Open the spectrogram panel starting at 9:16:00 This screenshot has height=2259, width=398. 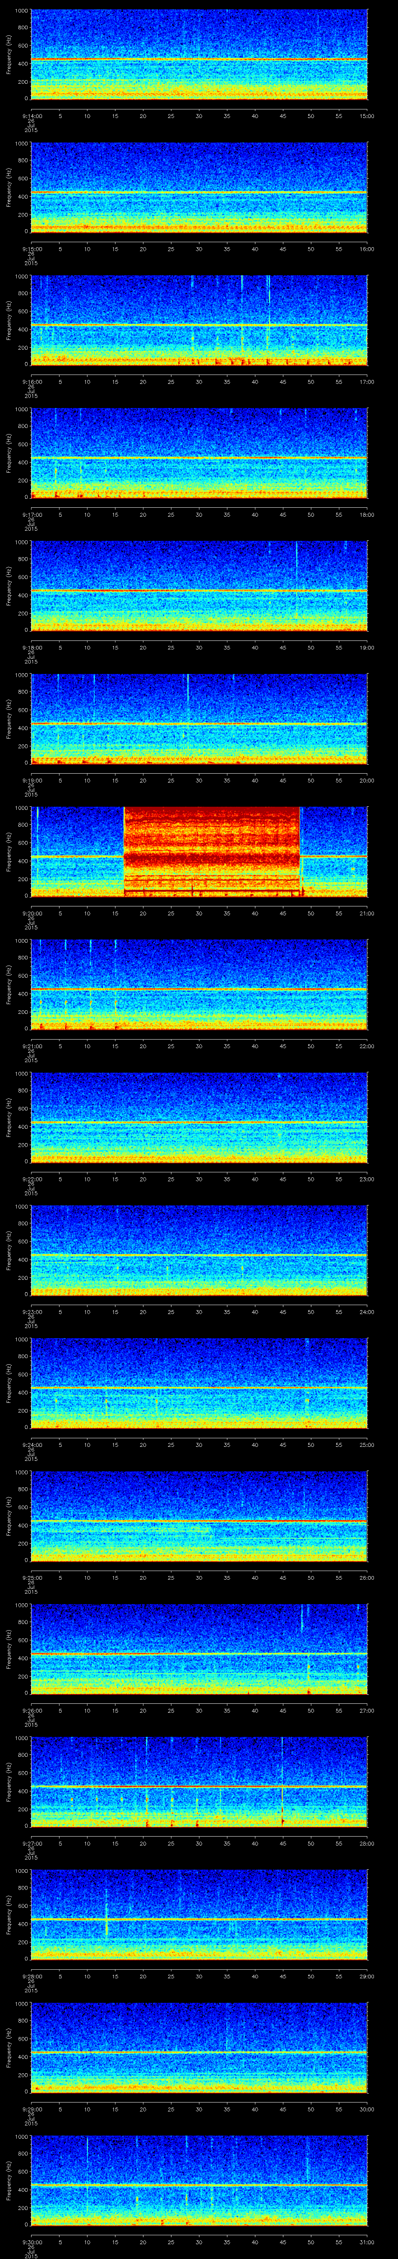point(199,320)
